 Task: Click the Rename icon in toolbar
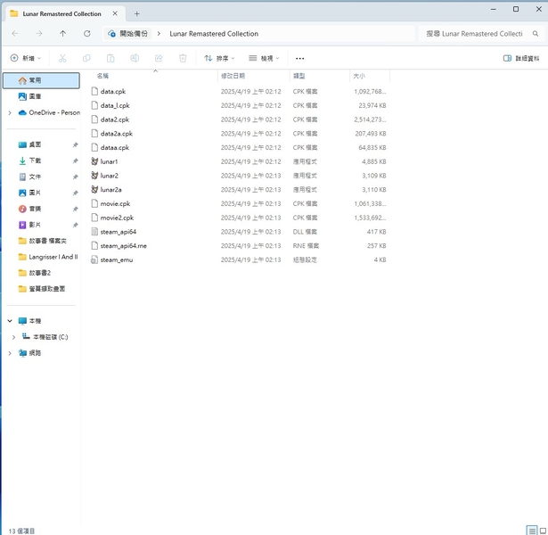click(135, 58)
